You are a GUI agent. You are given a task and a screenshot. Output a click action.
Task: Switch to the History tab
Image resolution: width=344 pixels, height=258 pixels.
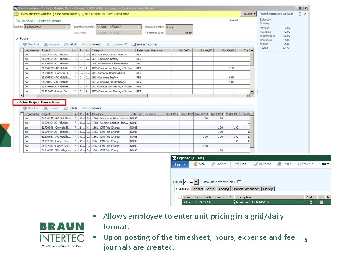pyautogui.click(x=268, y=189)
